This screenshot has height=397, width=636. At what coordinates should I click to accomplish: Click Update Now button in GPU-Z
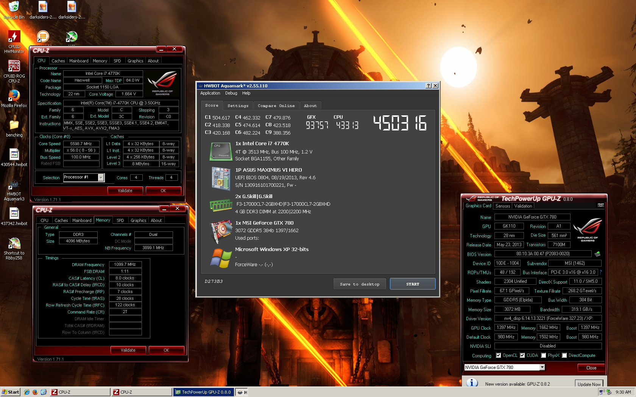pyautogui.click(x=589, y=384)
